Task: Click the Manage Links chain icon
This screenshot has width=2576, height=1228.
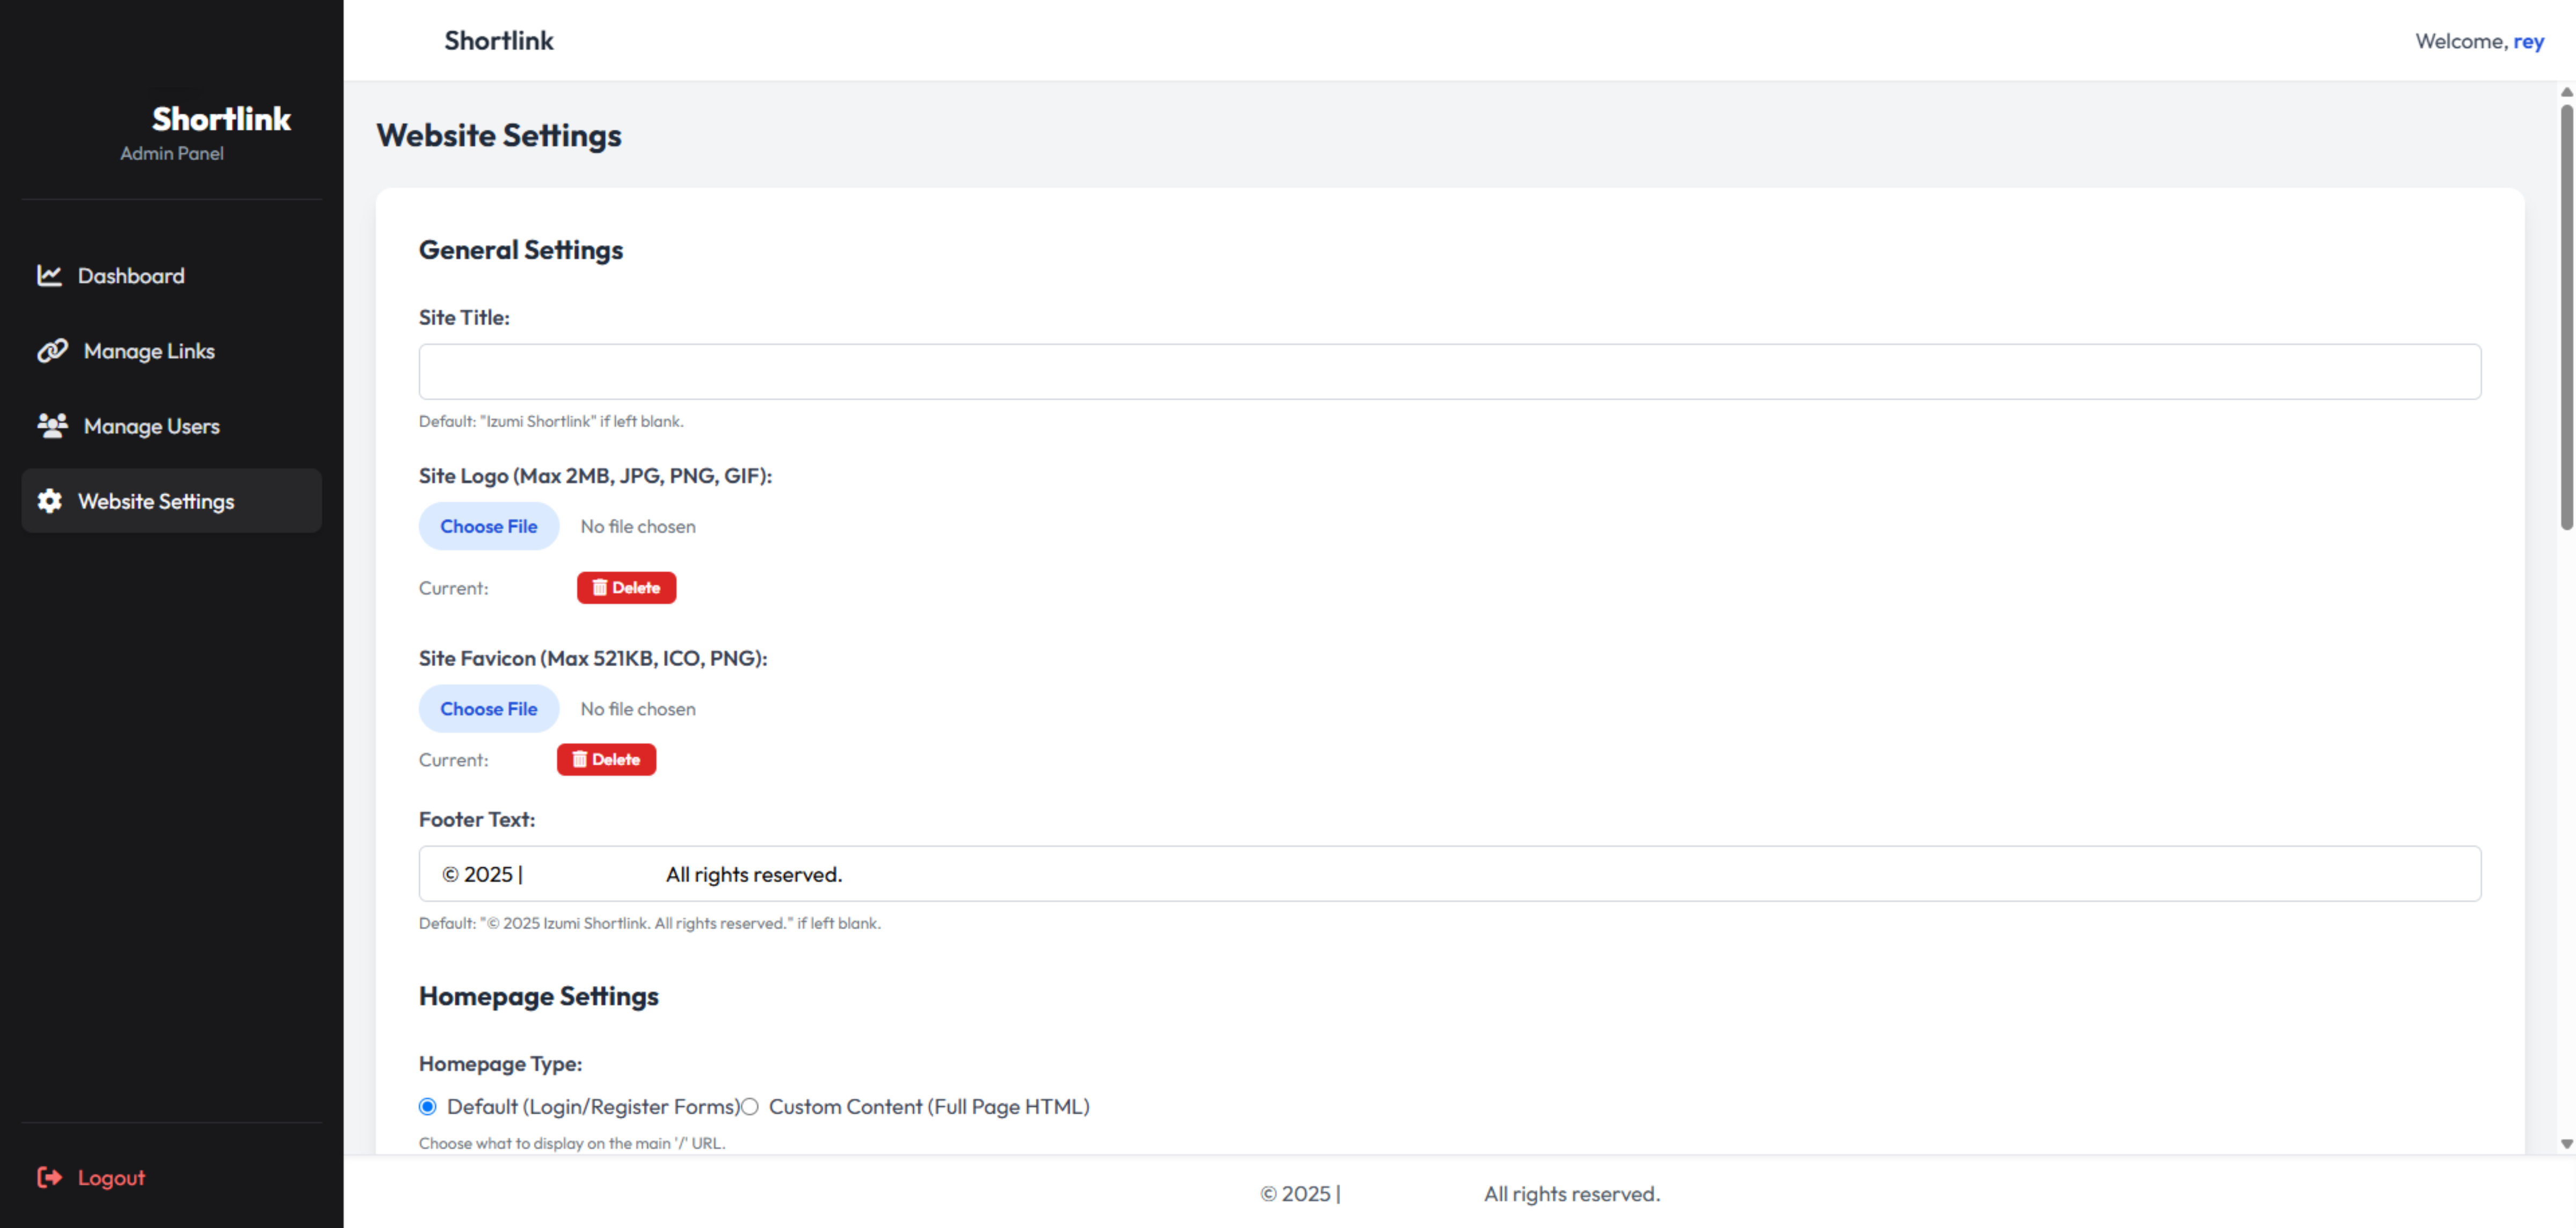Action: pos(52,350)
